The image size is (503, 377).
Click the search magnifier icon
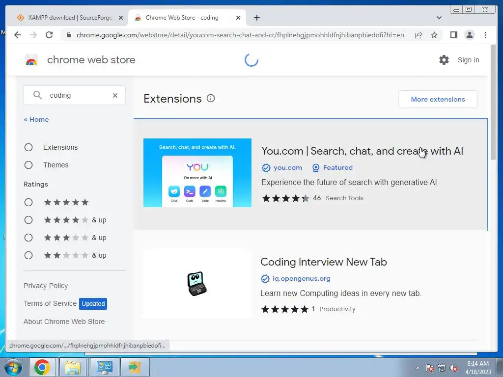(x=37, y=95)
